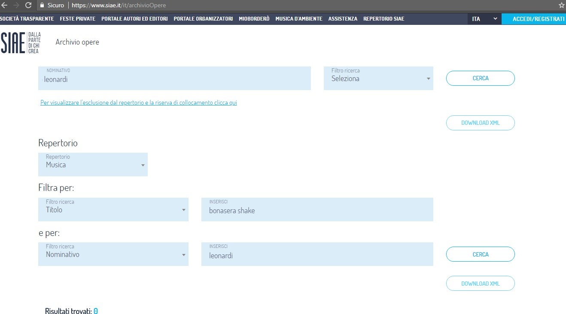Click top Nominativo field with leonardi
Viewport: 566px width, 314px height.
coord(174,78)
